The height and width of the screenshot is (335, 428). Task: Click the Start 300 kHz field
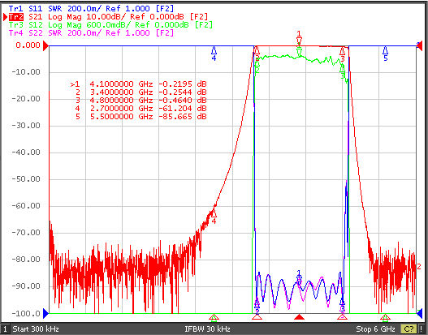[x=36, y=329]
